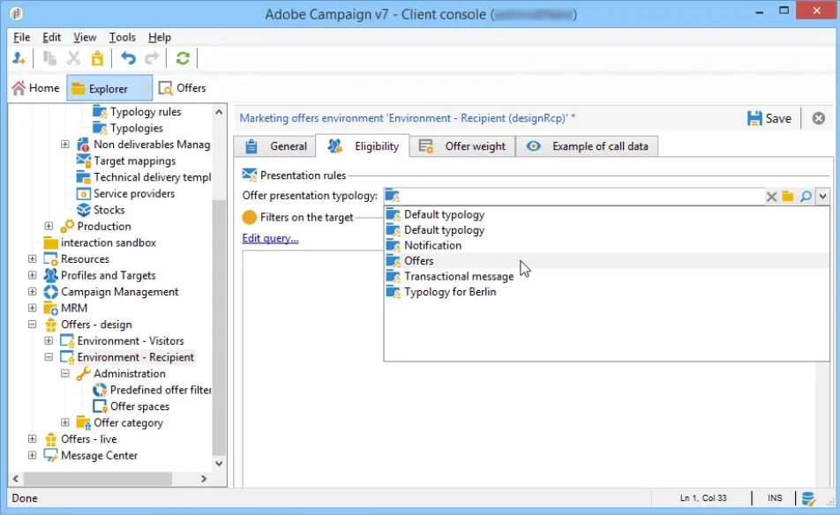The image size is (840, 515).
Task: Click tree horizontal scrollbar right arrow
Action: pyautogui.click(x=204, y=479)
